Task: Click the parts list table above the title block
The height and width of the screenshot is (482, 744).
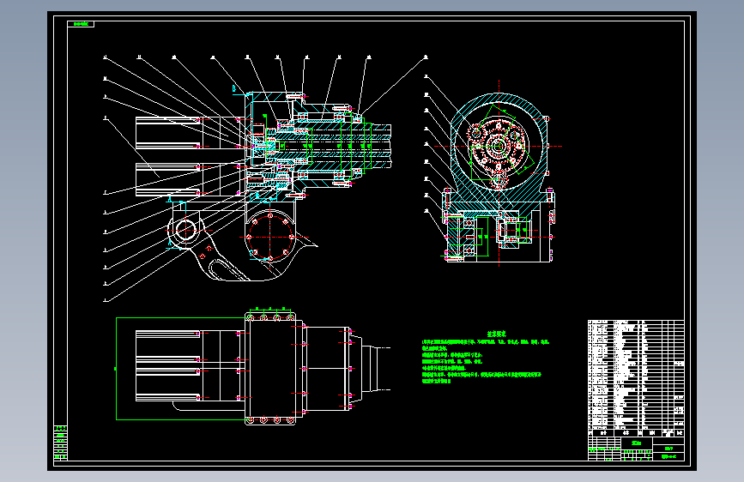Action: 636,375
